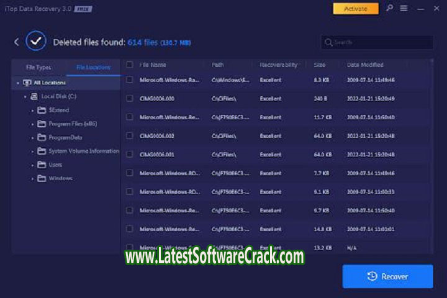Sort by File Name column
This screenshot has height=298, width=447.
tap(153, 65)
